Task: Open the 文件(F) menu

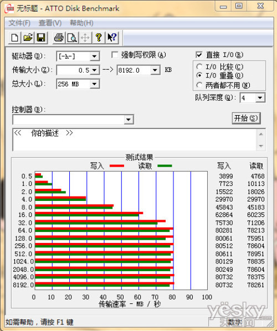Action: click(x=19, y=23)
